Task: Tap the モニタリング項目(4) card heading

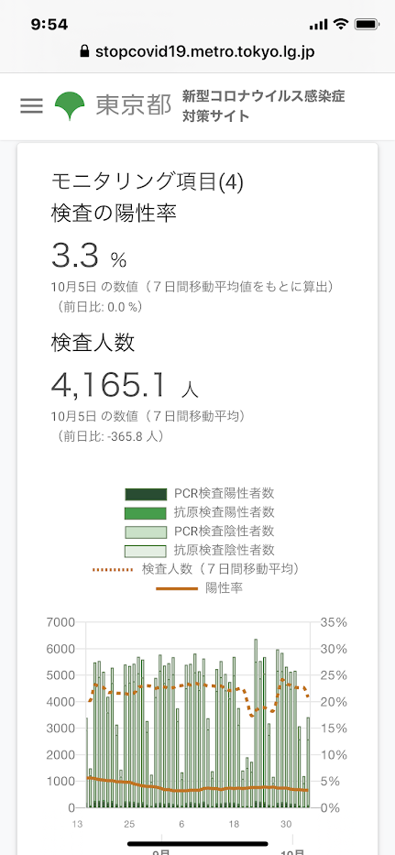Action: tap(148, 181)
